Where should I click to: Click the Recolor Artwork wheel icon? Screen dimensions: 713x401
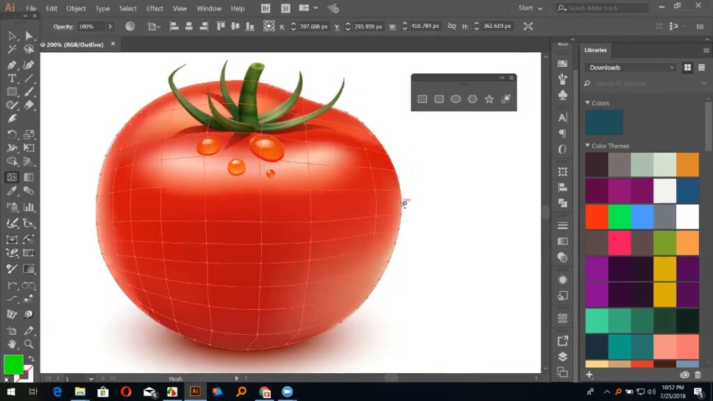pyautogui.click(x=130, y=26)
